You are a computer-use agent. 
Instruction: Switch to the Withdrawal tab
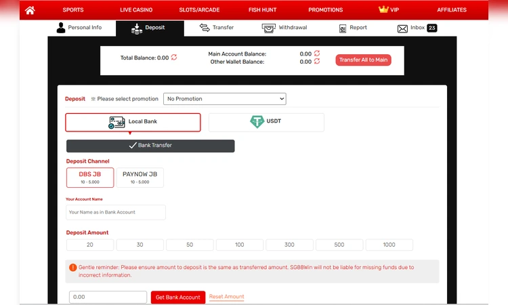click(285, 28)
